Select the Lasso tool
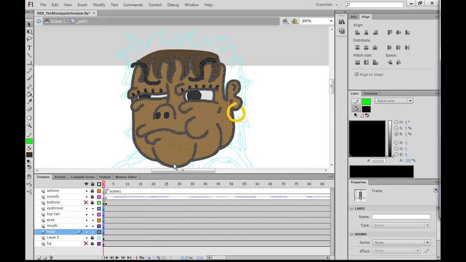This screenshot has height=262, width=466. 29,39
